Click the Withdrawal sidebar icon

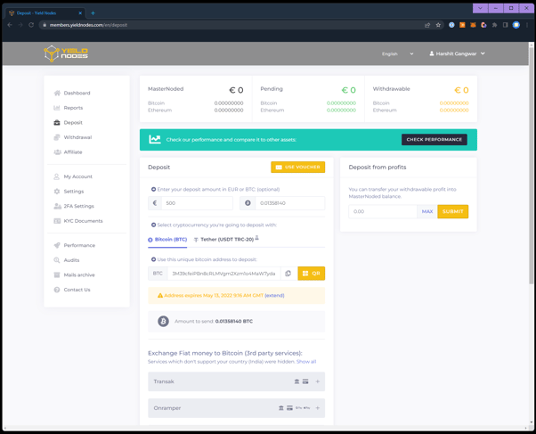(x=57, y=137)
